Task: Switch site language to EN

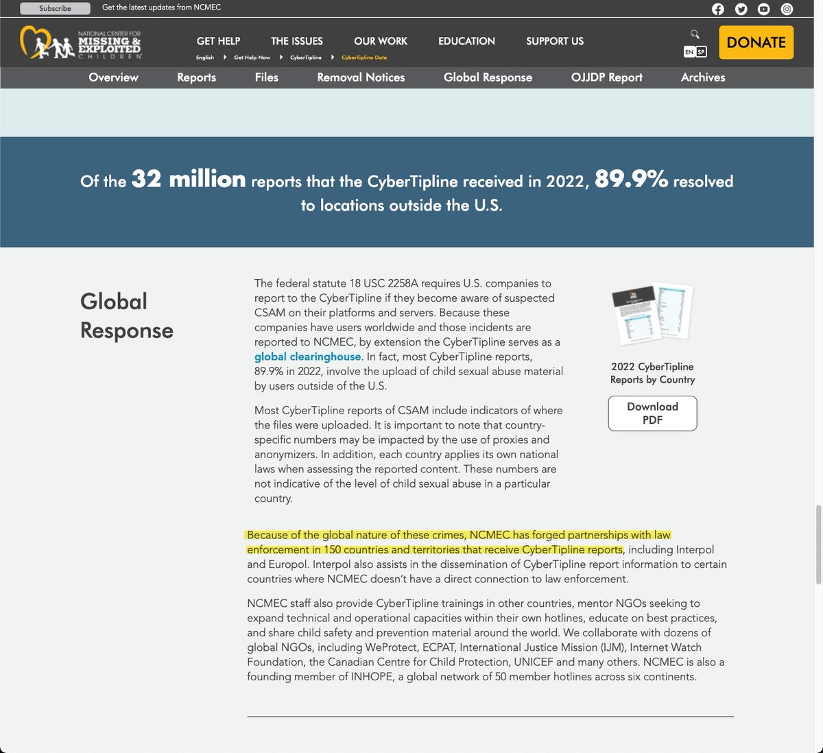Action: (x=689, y=52)
